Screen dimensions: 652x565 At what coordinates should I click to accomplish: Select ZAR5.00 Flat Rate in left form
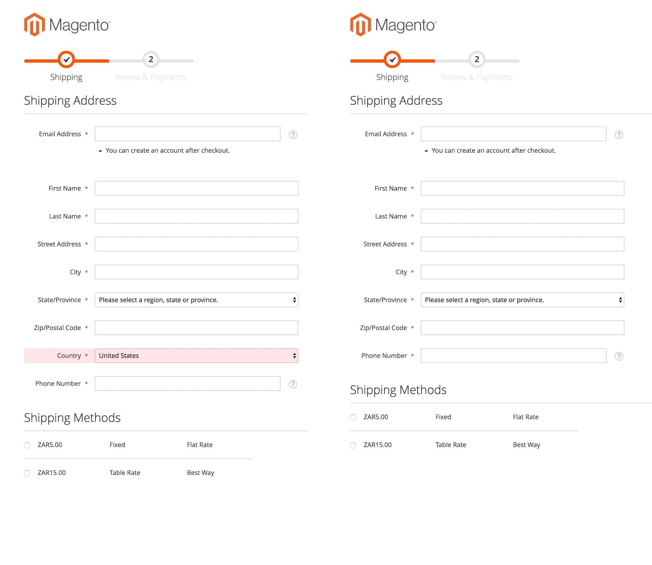(x=27, y=445)
